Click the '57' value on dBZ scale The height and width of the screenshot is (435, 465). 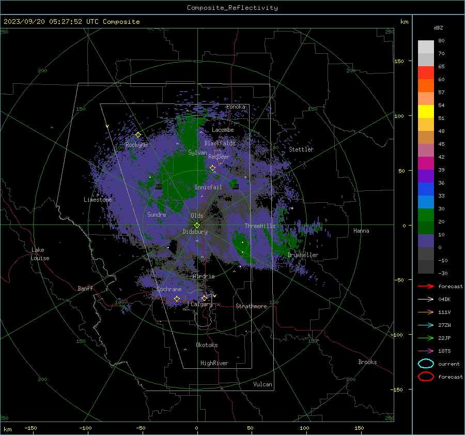[x=441, y=93]
